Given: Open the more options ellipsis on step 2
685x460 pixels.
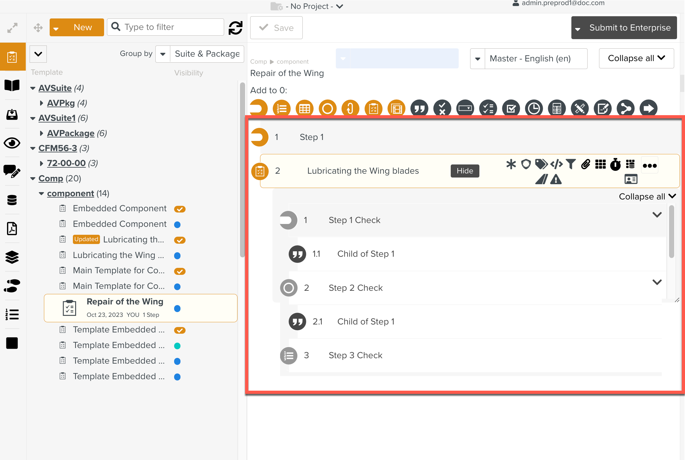Looking at the screenshot, I should click(649, 165).
